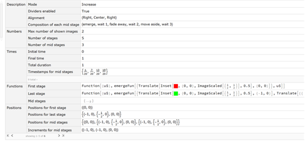The height and width of the screenshot is (144, 305).
Task: Click the 'Dividers enabled' row label
Action: (x=42, y=11)
